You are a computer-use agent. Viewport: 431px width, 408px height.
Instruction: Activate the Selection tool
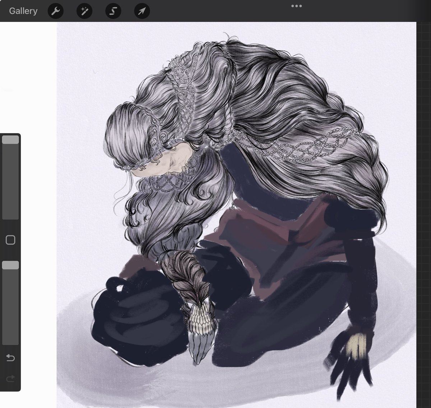point(113,11)
